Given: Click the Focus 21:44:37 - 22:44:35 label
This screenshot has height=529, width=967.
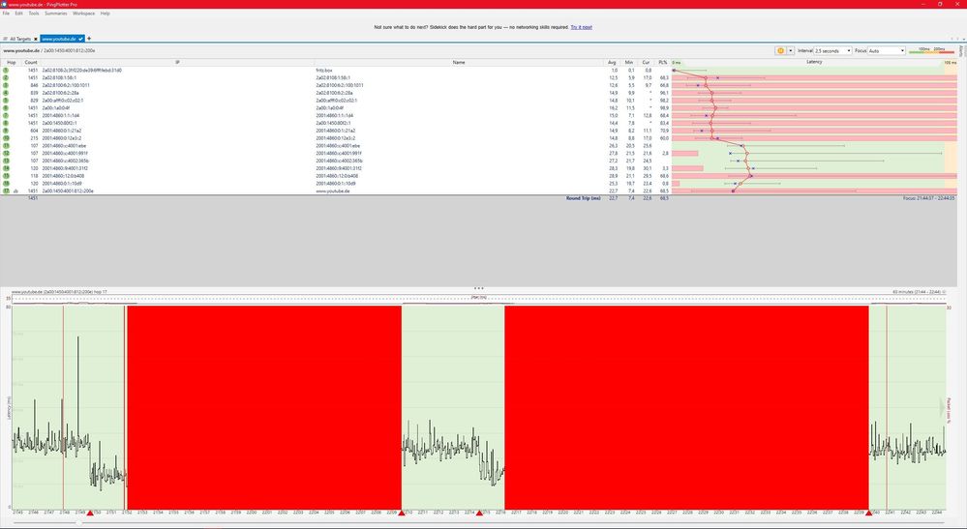Looking at the screenshot, I should point(928,198).
